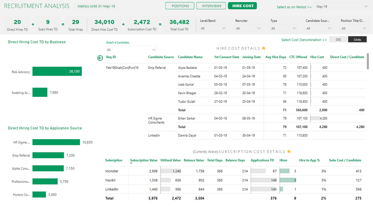Click the green back arrow icon
The height and width of the screenshot is (208, 373).
click(100, 58)
